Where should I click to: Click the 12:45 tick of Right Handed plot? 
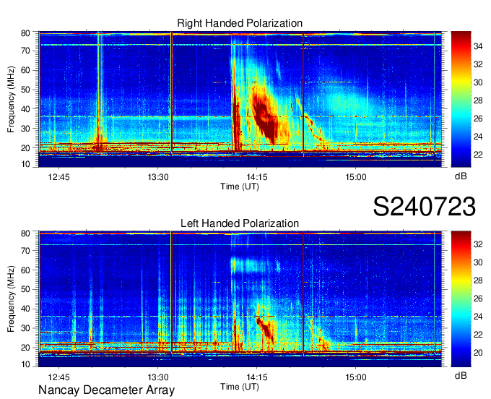coord(59,177)
